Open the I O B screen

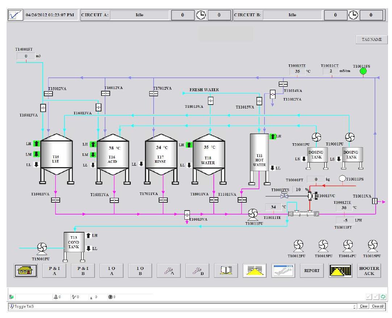(x=140, y=271)
